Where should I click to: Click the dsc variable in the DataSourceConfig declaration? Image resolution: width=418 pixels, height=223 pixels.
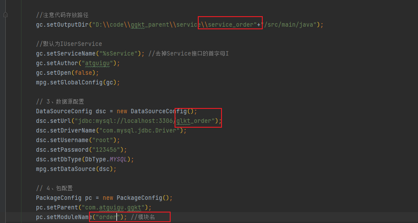click(x=101, y=111)
